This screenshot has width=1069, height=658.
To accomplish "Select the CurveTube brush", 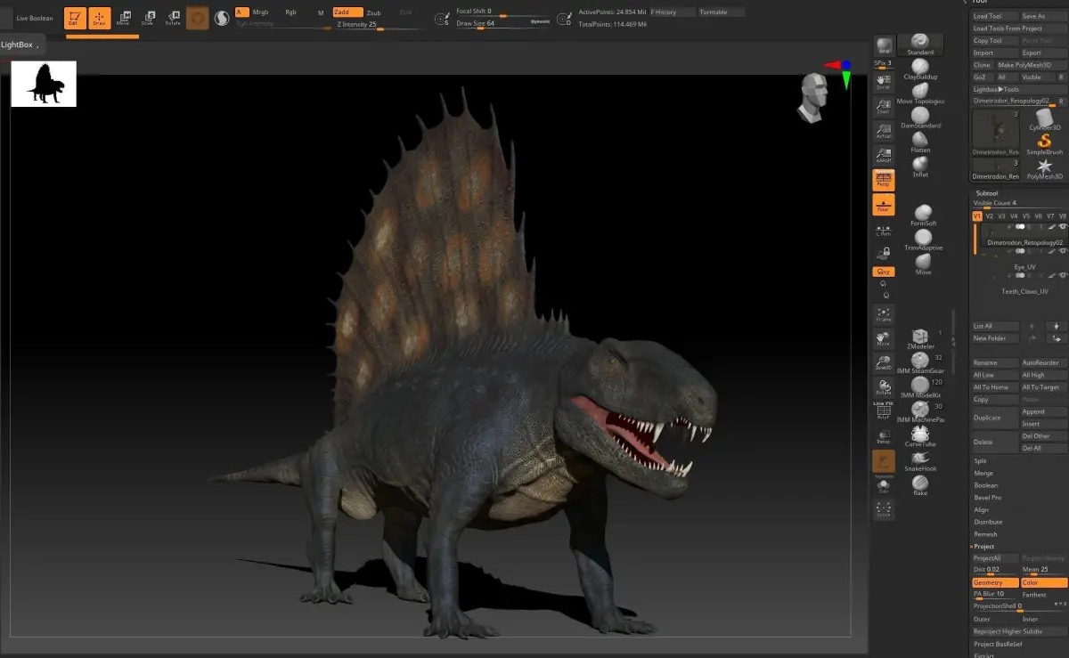I will click(920, 437).
